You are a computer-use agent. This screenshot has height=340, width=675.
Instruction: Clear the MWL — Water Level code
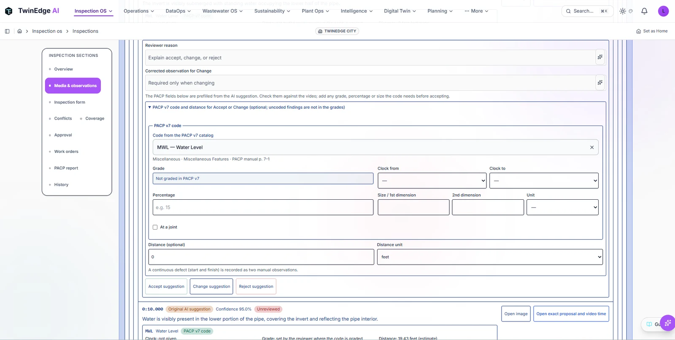pos(592,147)
